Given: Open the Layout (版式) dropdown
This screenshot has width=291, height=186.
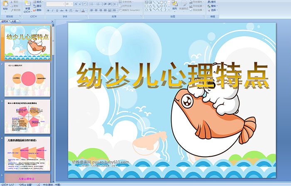Looking at the screenshot, I should [x=38, y=2].
